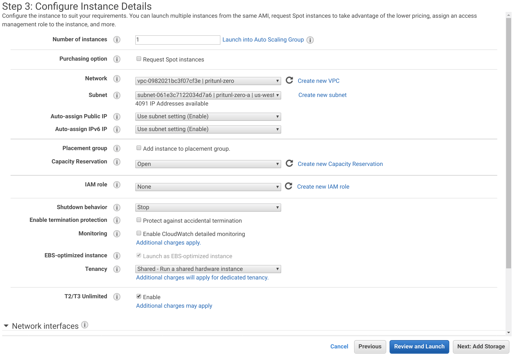This screenshot has width=515, height=357.
Task: Open info icon for Number of instances
Action: point(117,40)
